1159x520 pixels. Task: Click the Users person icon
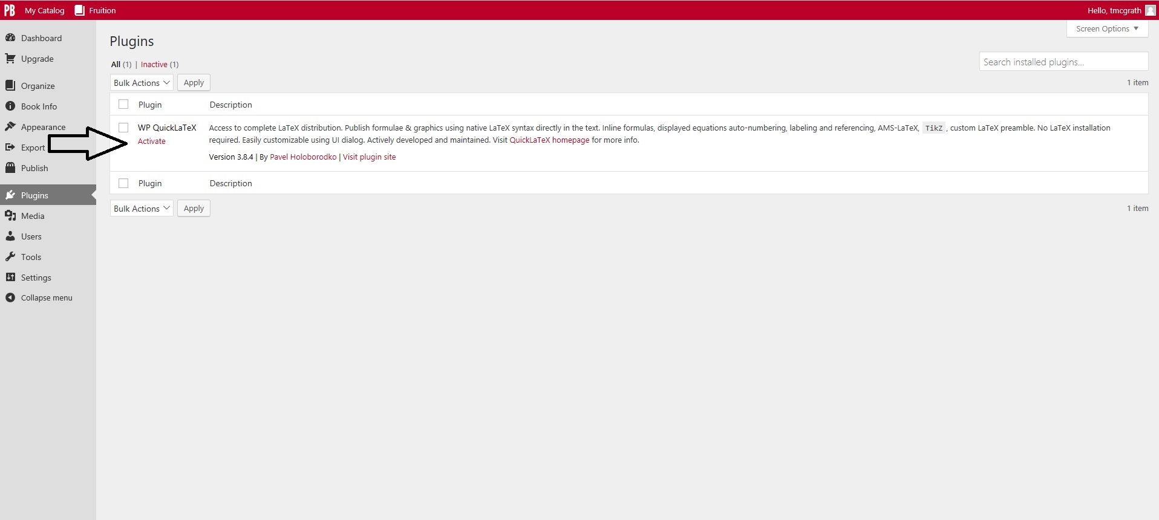(x=10, y=236)
